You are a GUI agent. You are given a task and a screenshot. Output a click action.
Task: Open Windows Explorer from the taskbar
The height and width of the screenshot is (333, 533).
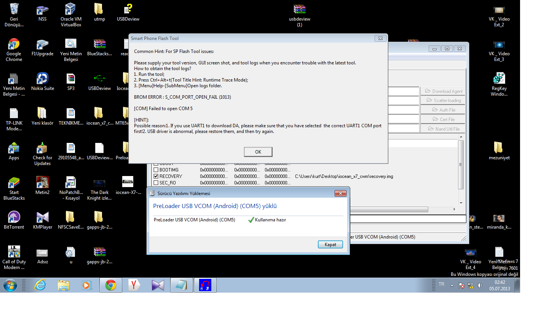click(64, 285)
